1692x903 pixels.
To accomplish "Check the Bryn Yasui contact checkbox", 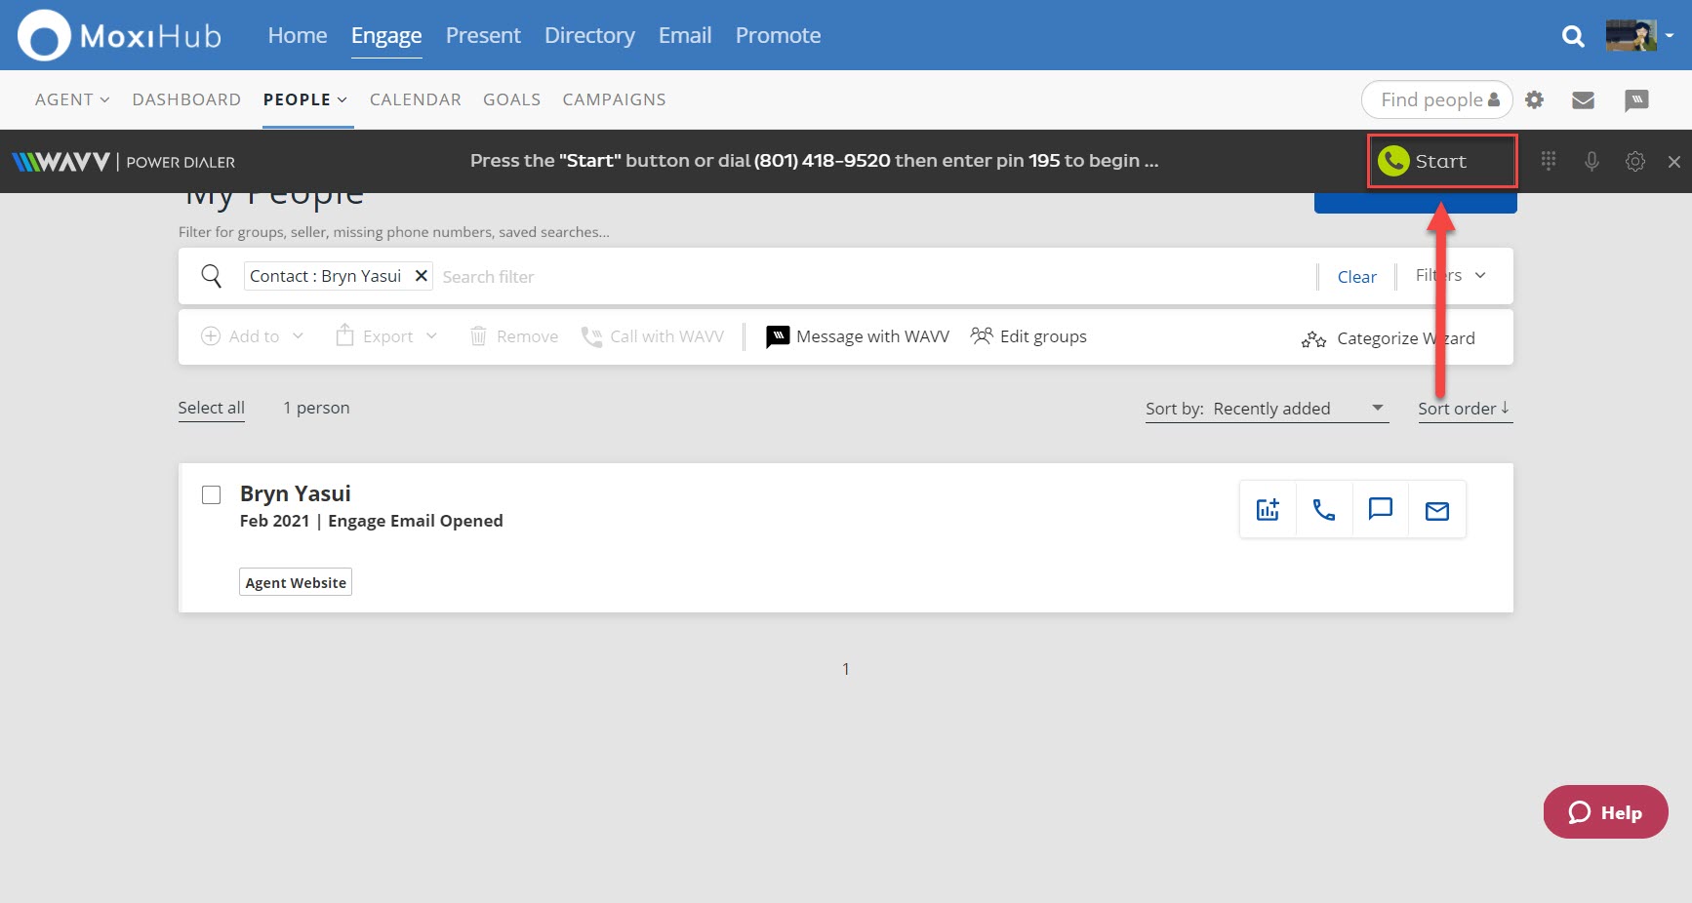I will (x=212, y=495).
